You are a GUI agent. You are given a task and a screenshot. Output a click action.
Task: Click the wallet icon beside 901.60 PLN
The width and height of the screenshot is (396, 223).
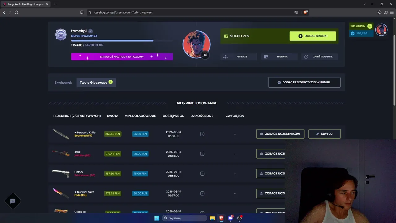[226, 36]
